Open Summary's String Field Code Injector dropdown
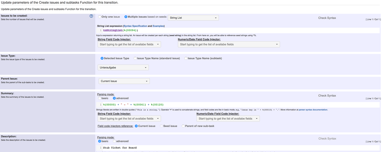This screenshot has width=384, height=152. [129, 119]
